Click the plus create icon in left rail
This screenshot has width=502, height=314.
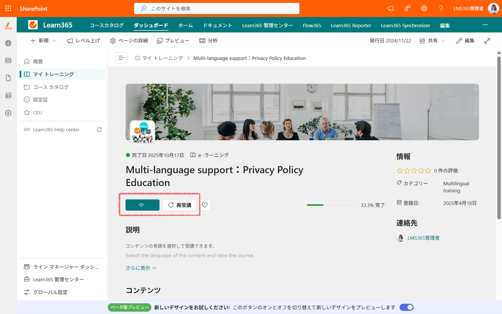click(x=8, y=113)
